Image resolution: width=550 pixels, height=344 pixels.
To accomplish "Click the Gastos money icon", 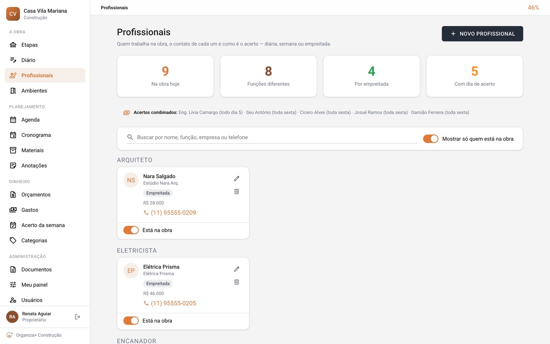I will (x=13, y=210).
